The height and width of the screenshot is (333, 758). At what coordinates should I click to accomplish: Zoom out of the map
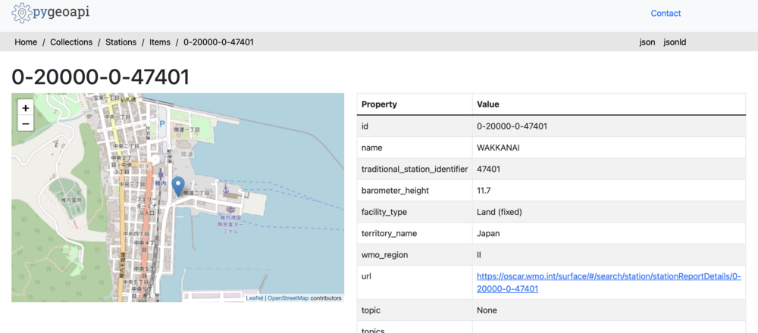point(25,123)
